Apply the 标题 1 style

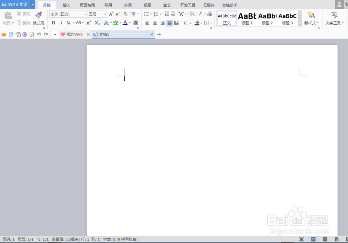coord(247,19)
